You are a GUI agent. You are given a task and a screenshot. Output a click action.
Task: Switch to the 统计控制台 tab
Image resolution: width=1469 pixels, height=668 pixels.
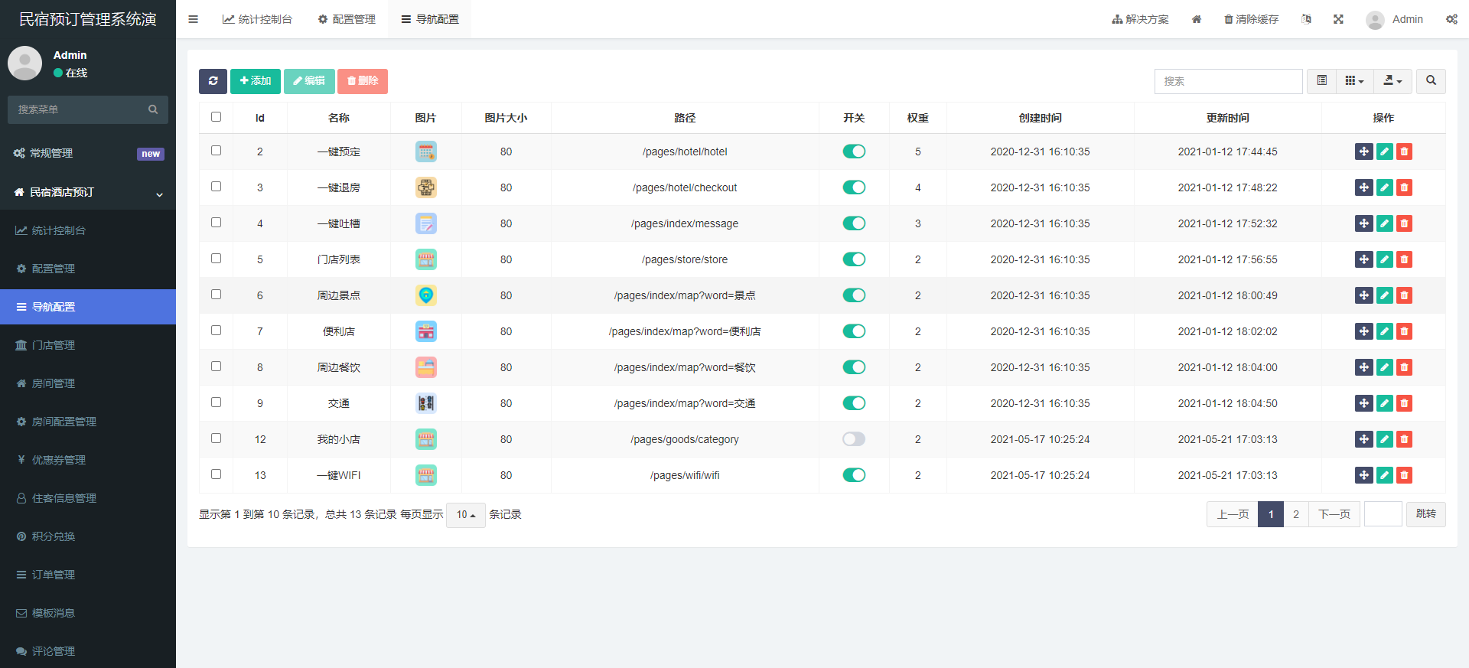pyautogui.click(x=257, y=19)
